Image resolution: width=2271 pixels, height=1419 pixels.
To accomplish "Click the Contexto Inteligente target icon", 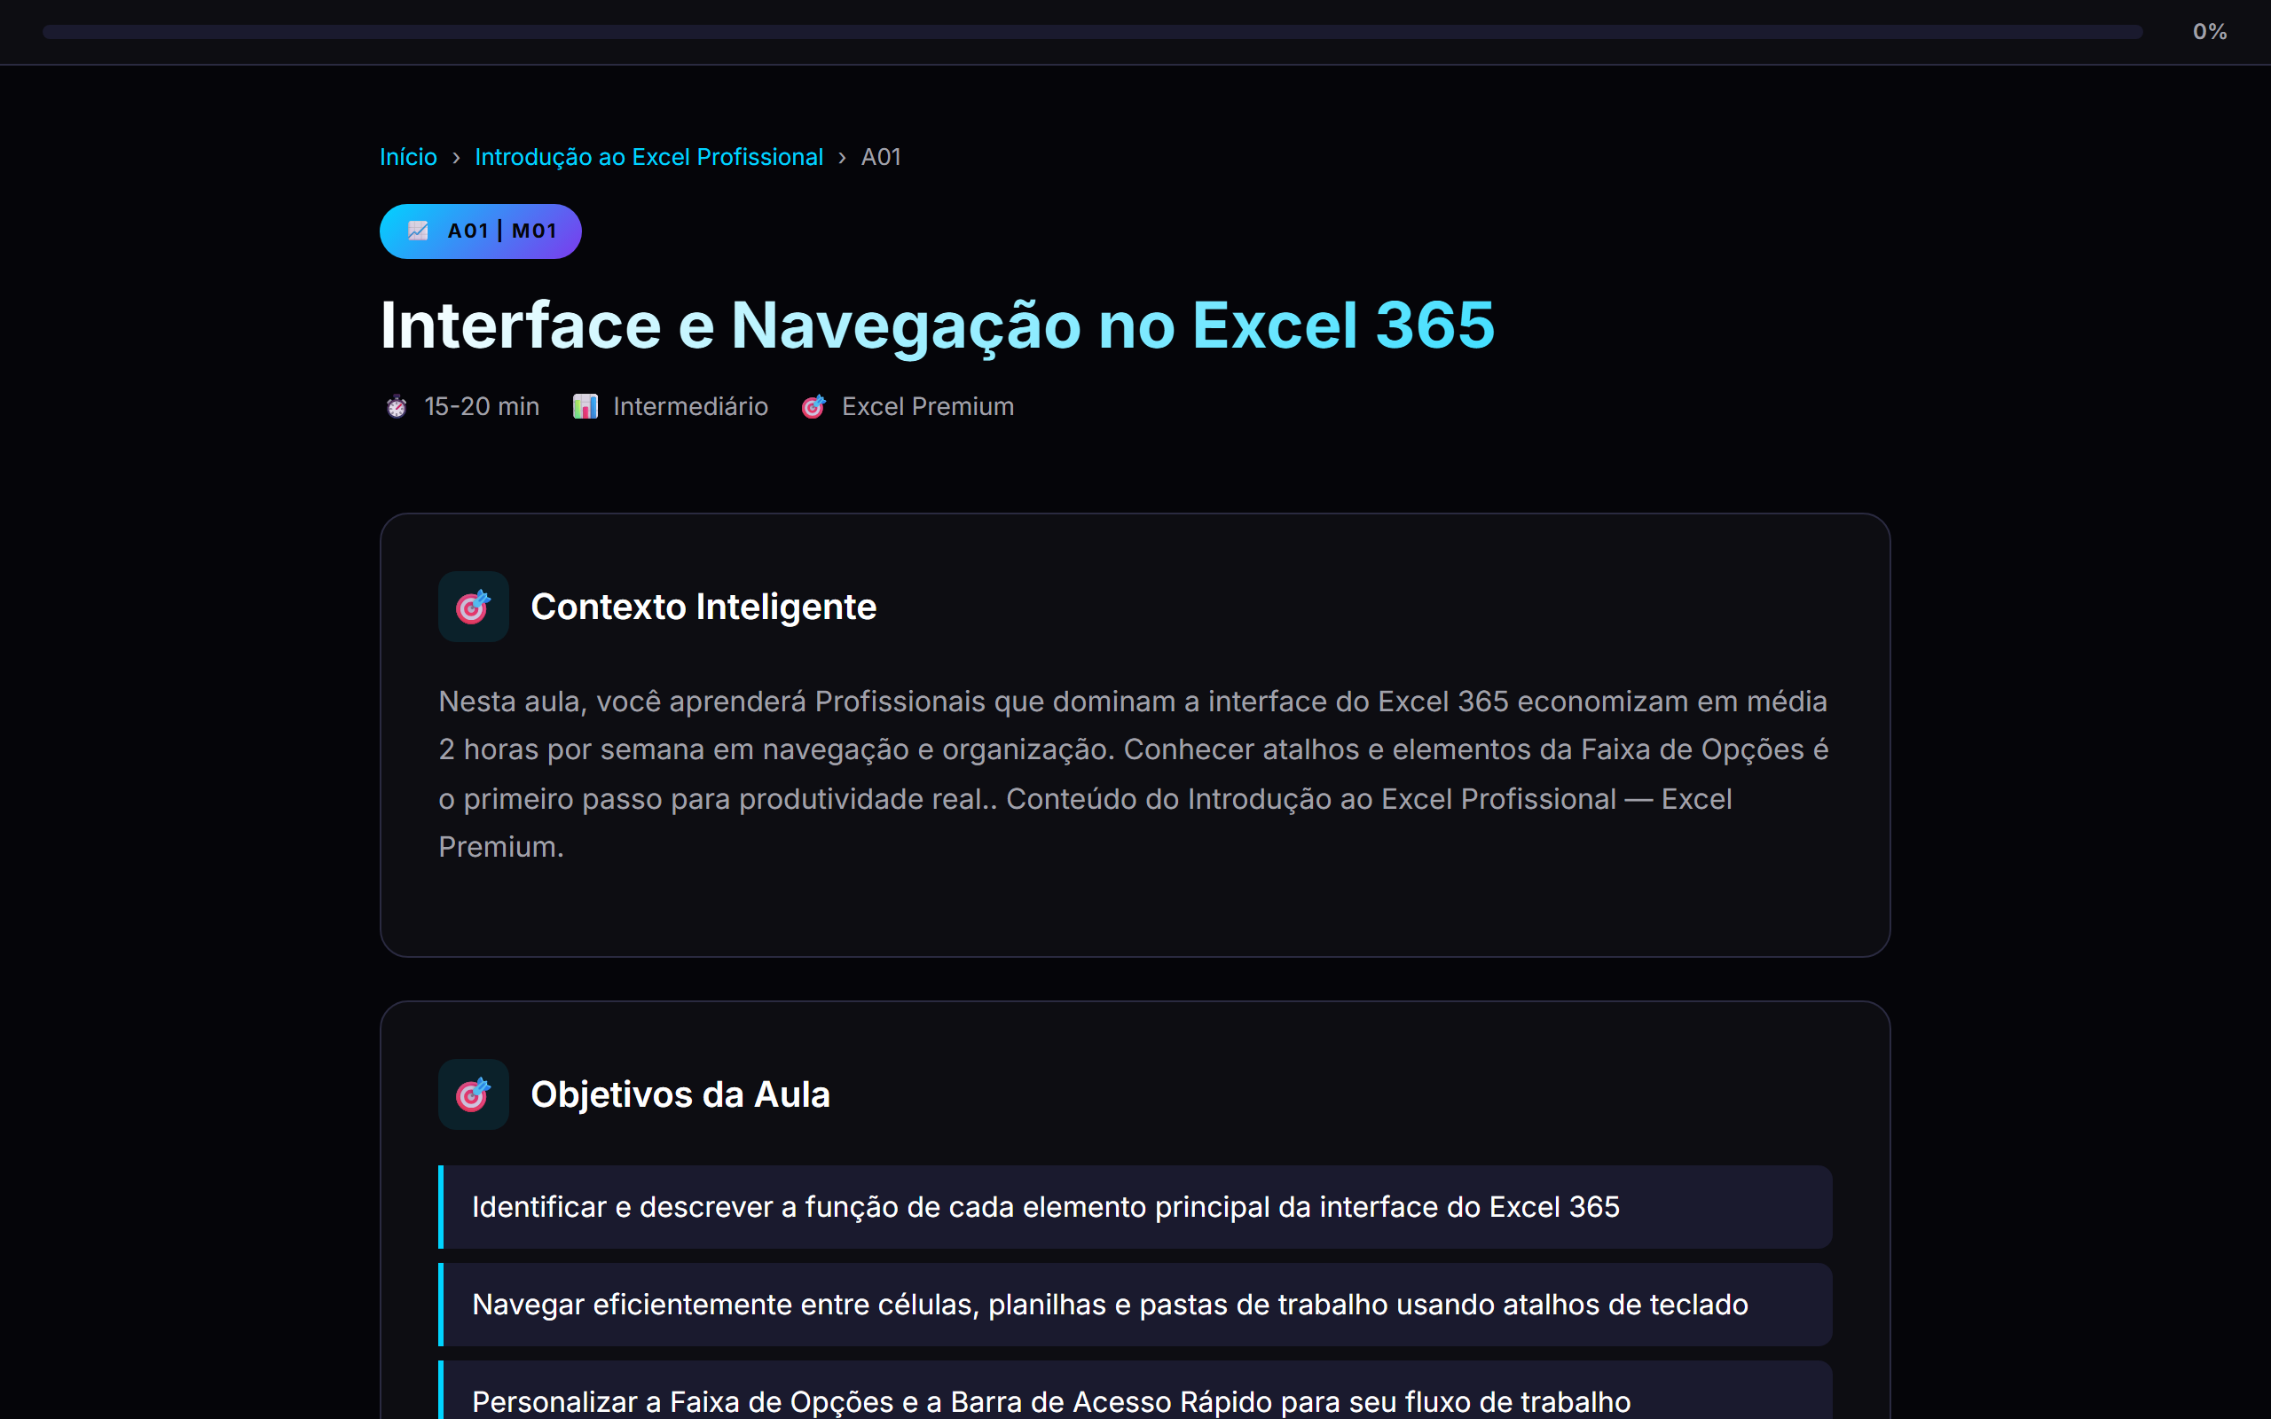I will point(473,608).
